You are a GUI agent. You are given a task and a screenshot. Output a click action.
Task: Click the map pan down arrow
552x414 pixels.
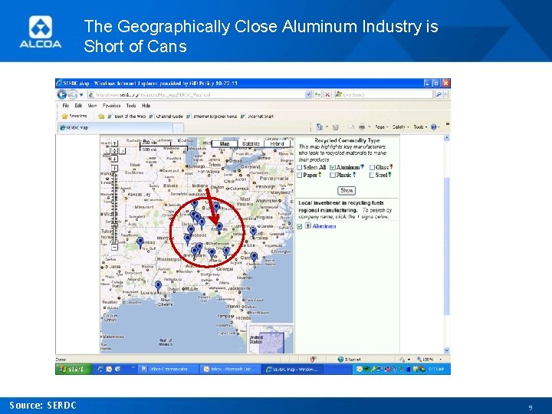click(115, 159)
